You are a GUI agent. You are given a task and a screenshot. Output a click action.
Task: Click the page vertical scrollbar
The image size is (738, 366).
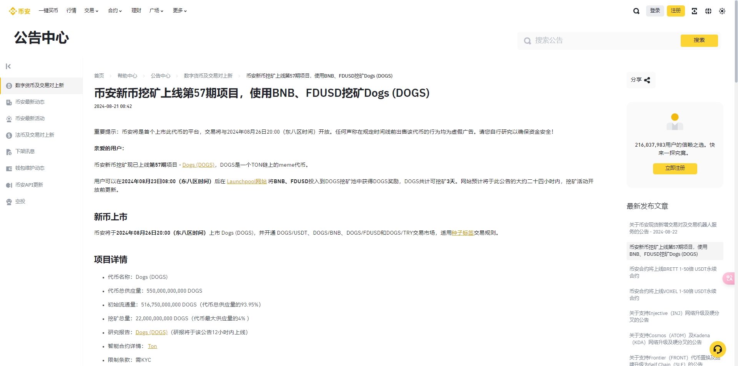(736, 42)
